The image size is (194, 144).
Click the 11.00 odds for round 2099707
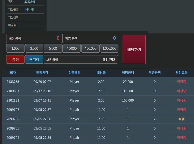pyautogui.click(x=101, y=110)
